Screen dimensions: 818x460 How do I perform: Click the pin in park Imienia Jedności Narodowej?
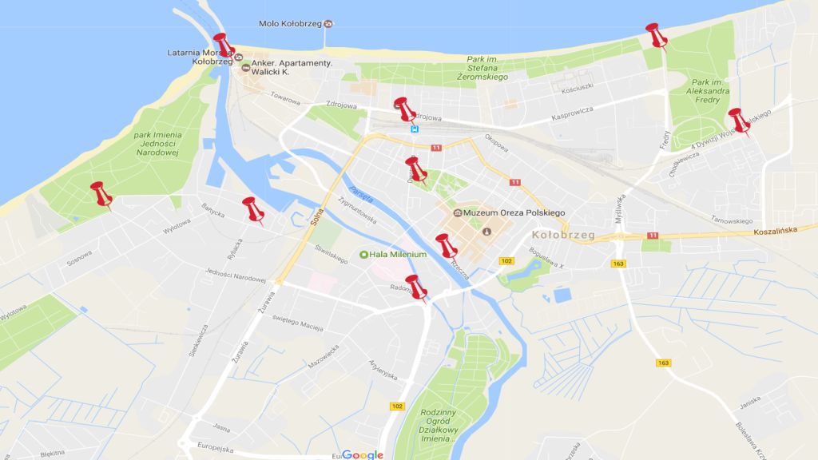tap(101, 195)
